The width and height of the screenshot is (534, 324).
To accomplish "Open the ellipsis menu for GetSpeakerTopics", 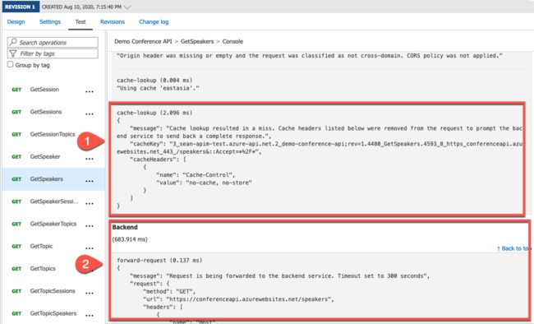I will click(90, 226).
